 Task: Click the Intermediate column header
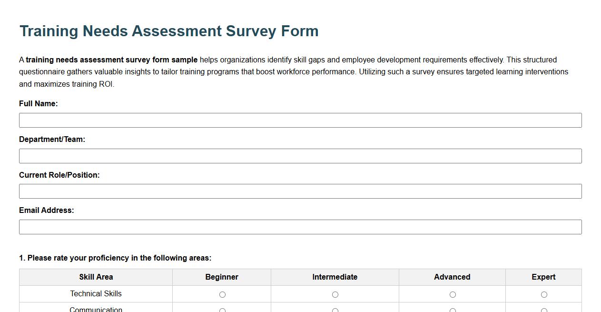pyautogui.click(x=335, y=277)
